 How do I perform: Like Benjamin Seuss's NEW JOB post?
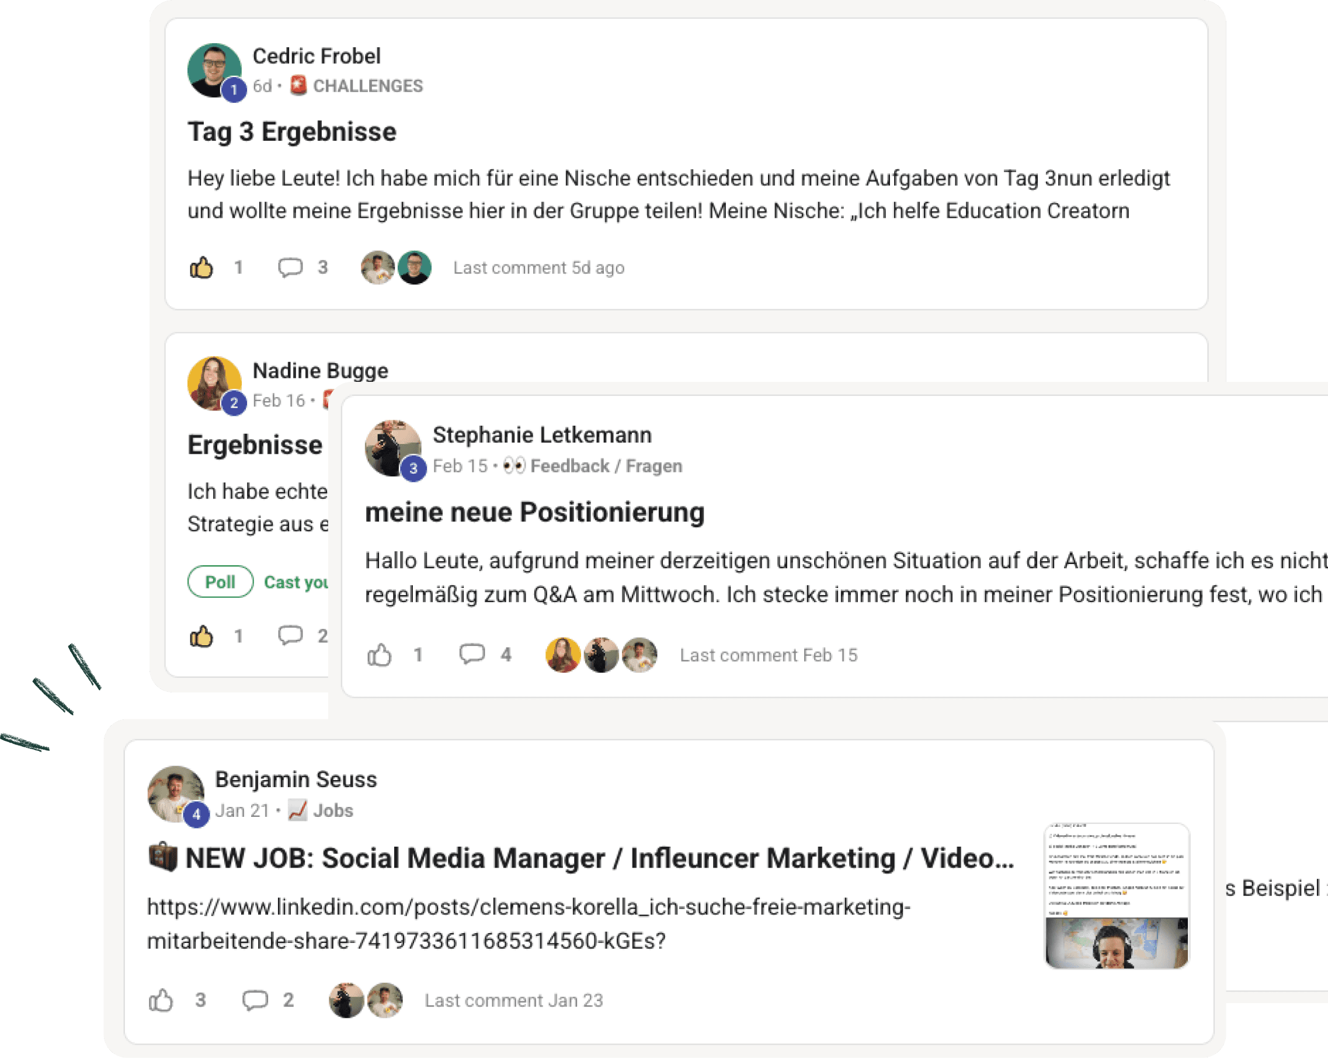point(161,1000)
